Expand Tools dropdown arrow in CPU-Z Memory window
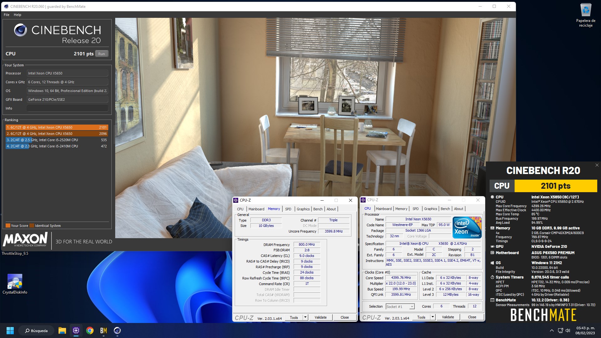This screenshot has height=338, width=601. point(305,317)
